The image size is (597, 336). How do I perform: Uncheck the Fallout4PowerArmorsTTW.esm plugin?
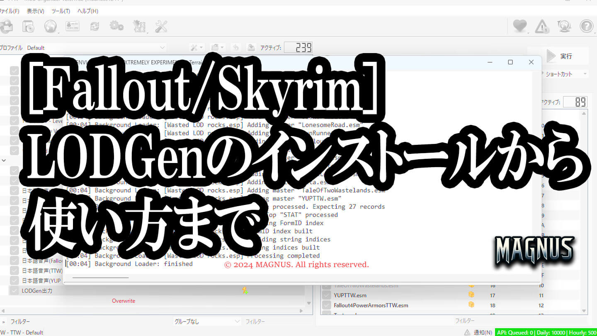(327, 305)
